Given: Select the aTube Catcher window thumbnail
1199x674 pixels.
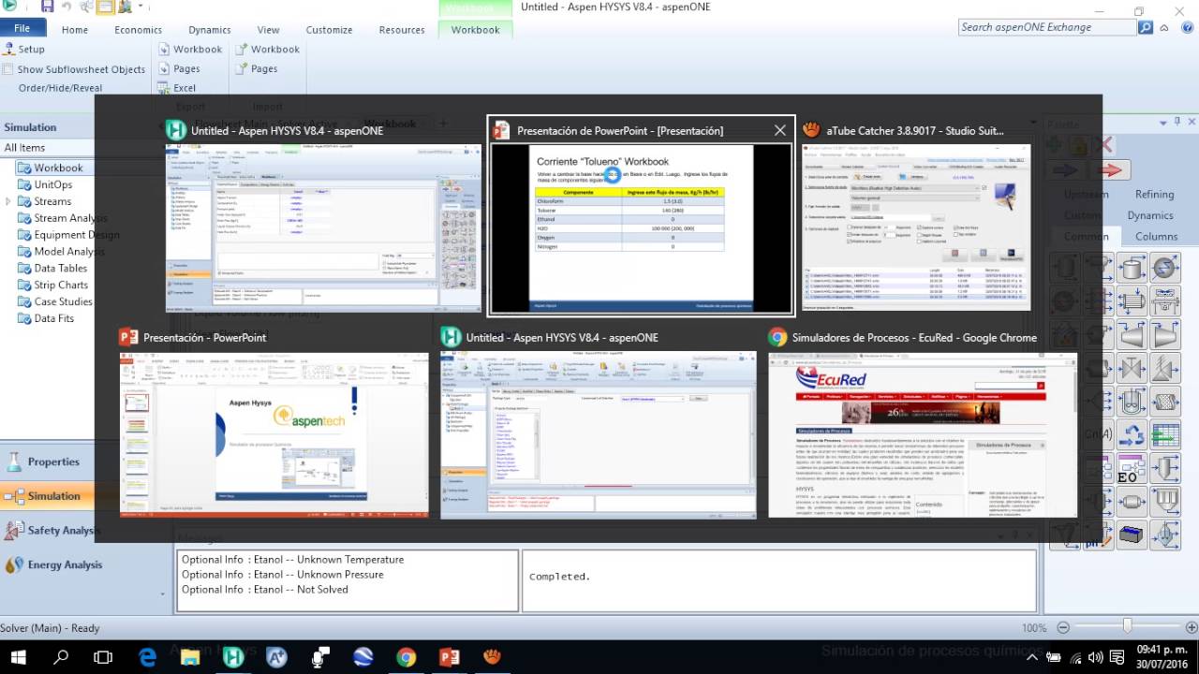Looking at the screenshot, I should pyautogui.click(x=916, y=215).
